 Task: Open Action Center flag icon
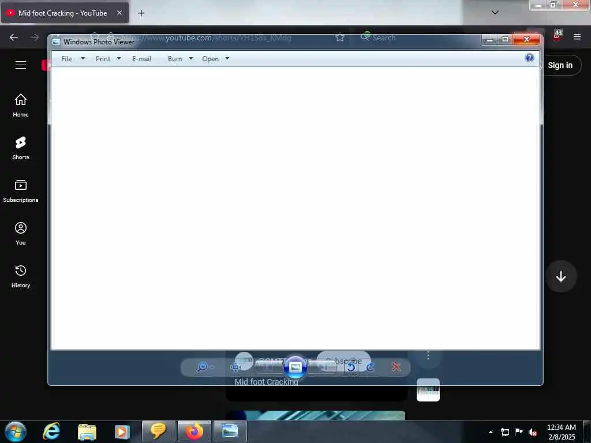coord(519,432)
